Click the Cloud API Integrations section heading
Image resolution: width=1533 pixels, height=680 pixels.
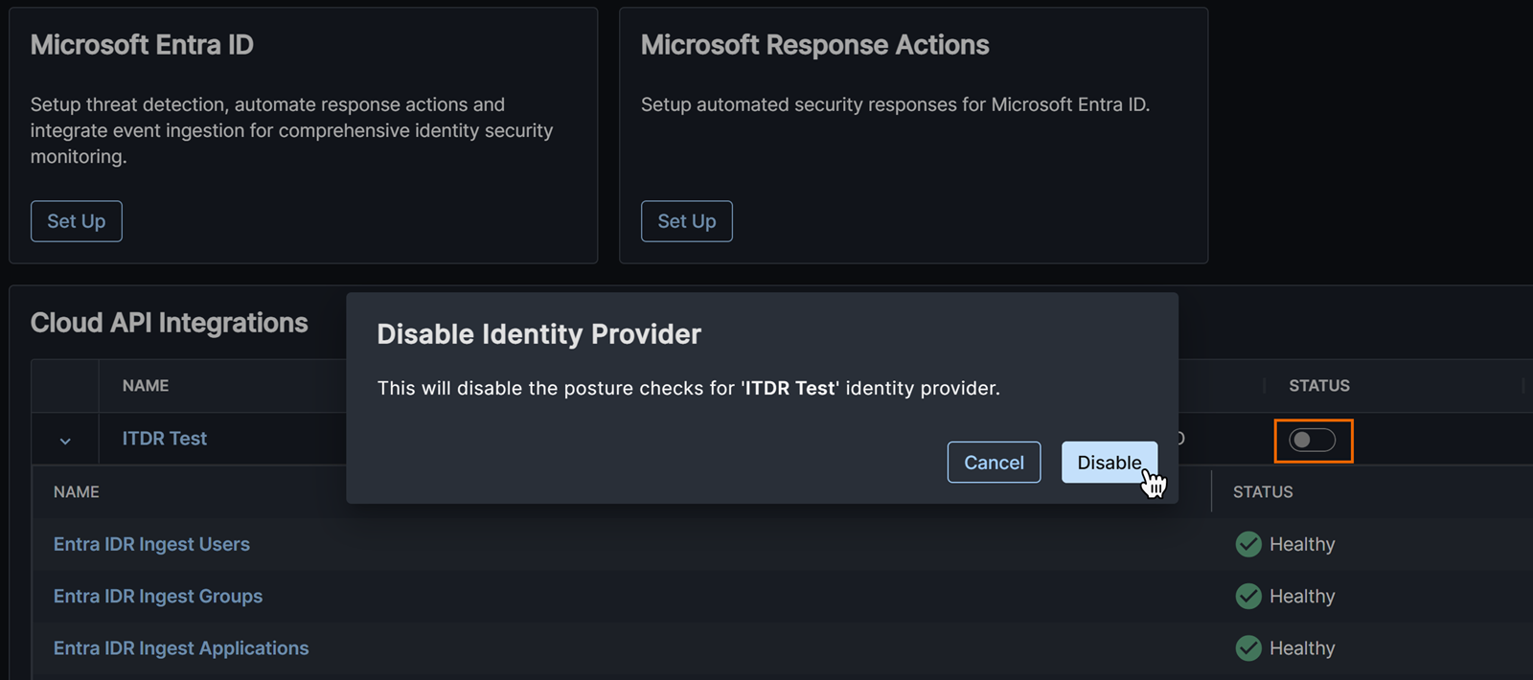point(170,323)
